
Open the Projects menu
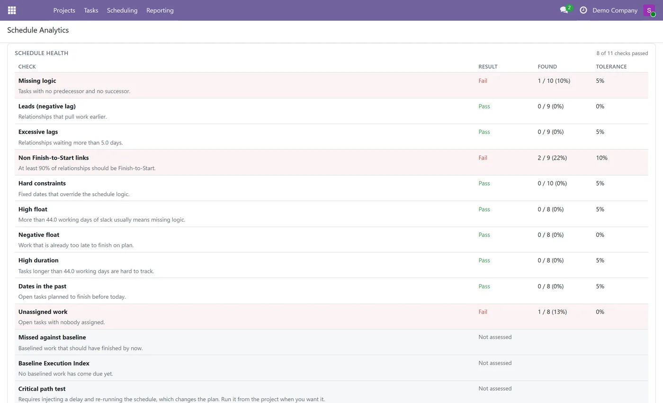click(x=64, y=10)
